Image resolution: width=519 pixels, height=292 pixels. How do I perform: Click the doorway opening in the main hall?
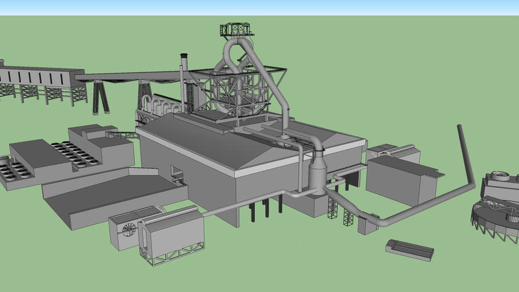(177, 174)
